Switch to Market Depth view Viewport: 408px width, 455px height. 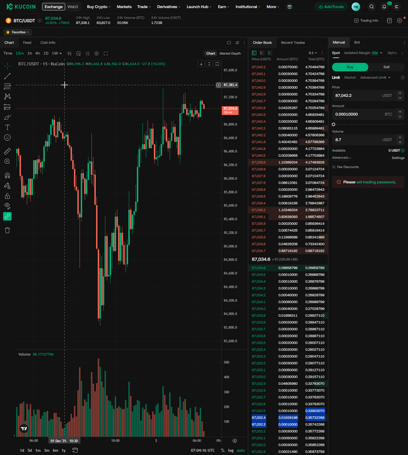tap(230, 53)
